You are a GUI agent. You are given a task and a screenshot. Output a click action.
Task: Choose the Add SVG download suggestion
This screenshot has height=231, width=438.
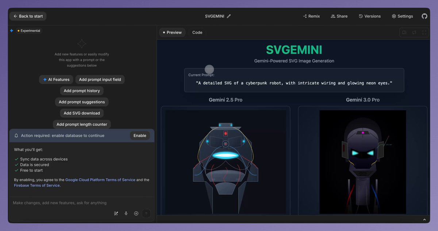tap(82, 113)
